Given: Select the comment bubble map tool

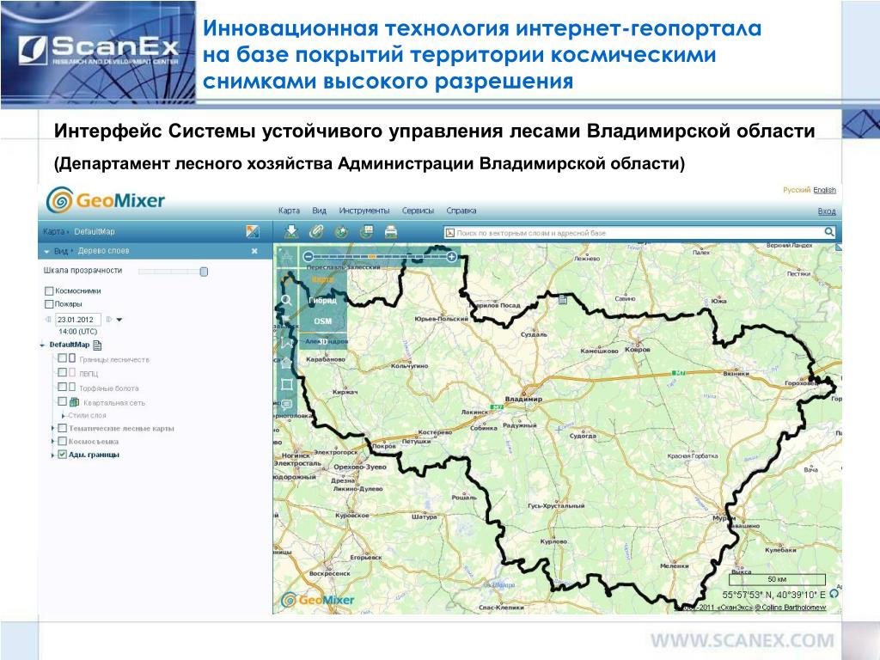Looking at the screenshot, I should pyautogui.click(x=286, y=404).
